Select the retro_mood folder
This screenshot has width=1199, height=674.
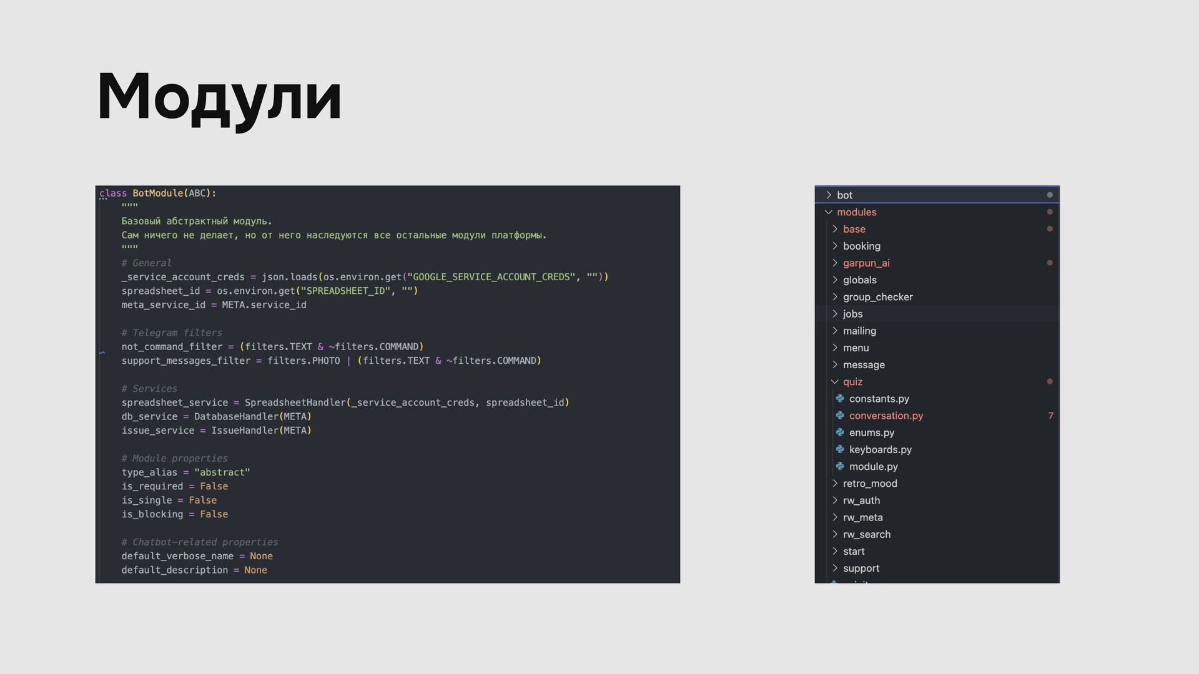[x=870, y=484]
